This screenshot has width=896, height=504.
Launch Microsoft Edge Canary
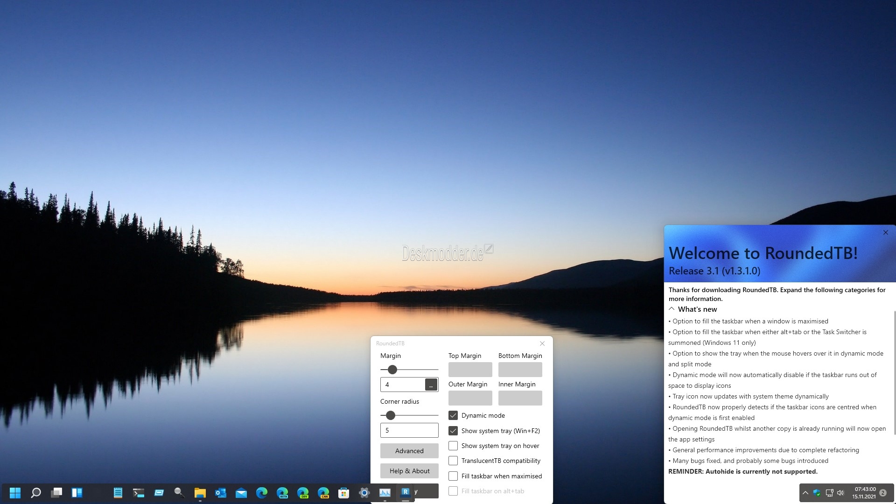(x=323, y=493)
